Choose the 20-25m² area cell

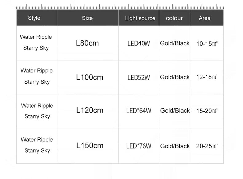(x=207, y=146)
